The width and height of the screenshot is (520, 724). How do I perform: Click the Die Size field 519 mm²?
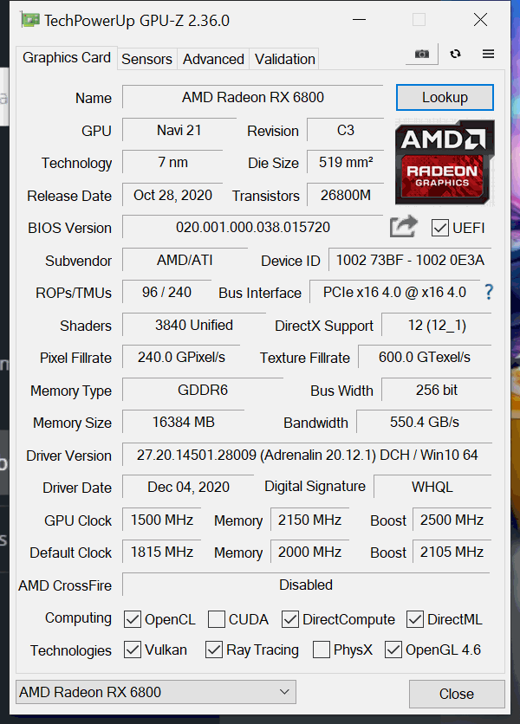tap(346, 163)
